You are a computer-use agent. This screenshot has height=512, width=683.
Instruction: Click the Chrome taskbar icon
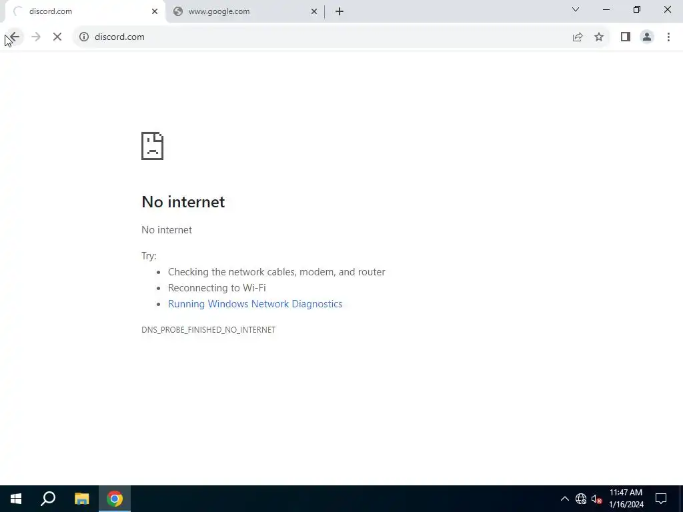(x=115, y=499)
